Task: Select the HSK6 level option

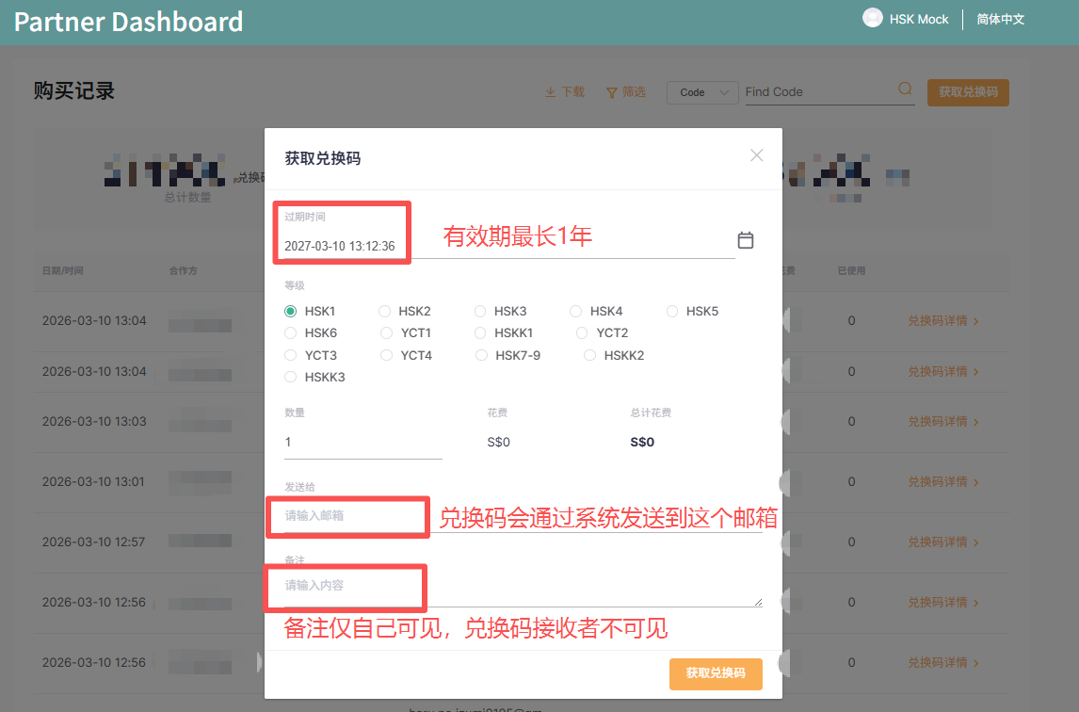Action: pos(290,332)
